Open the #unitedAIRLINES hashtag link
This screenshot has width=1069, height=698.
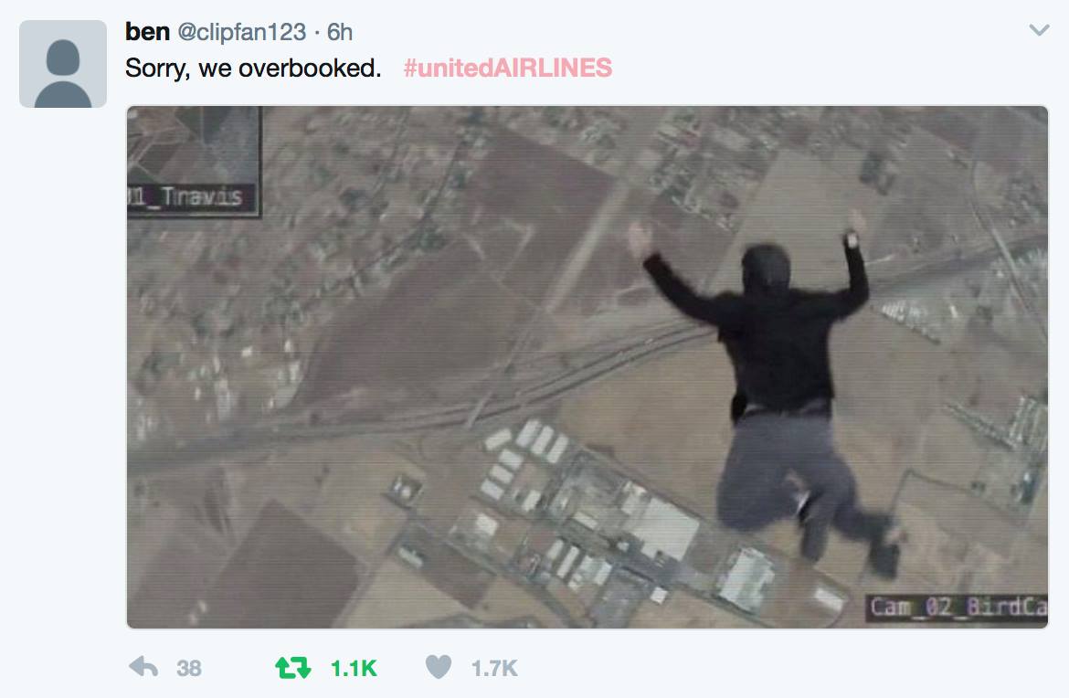pos(508,69)
